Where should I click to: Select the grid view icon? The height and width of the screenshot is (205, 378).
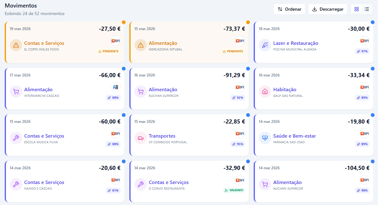(356, 9)
